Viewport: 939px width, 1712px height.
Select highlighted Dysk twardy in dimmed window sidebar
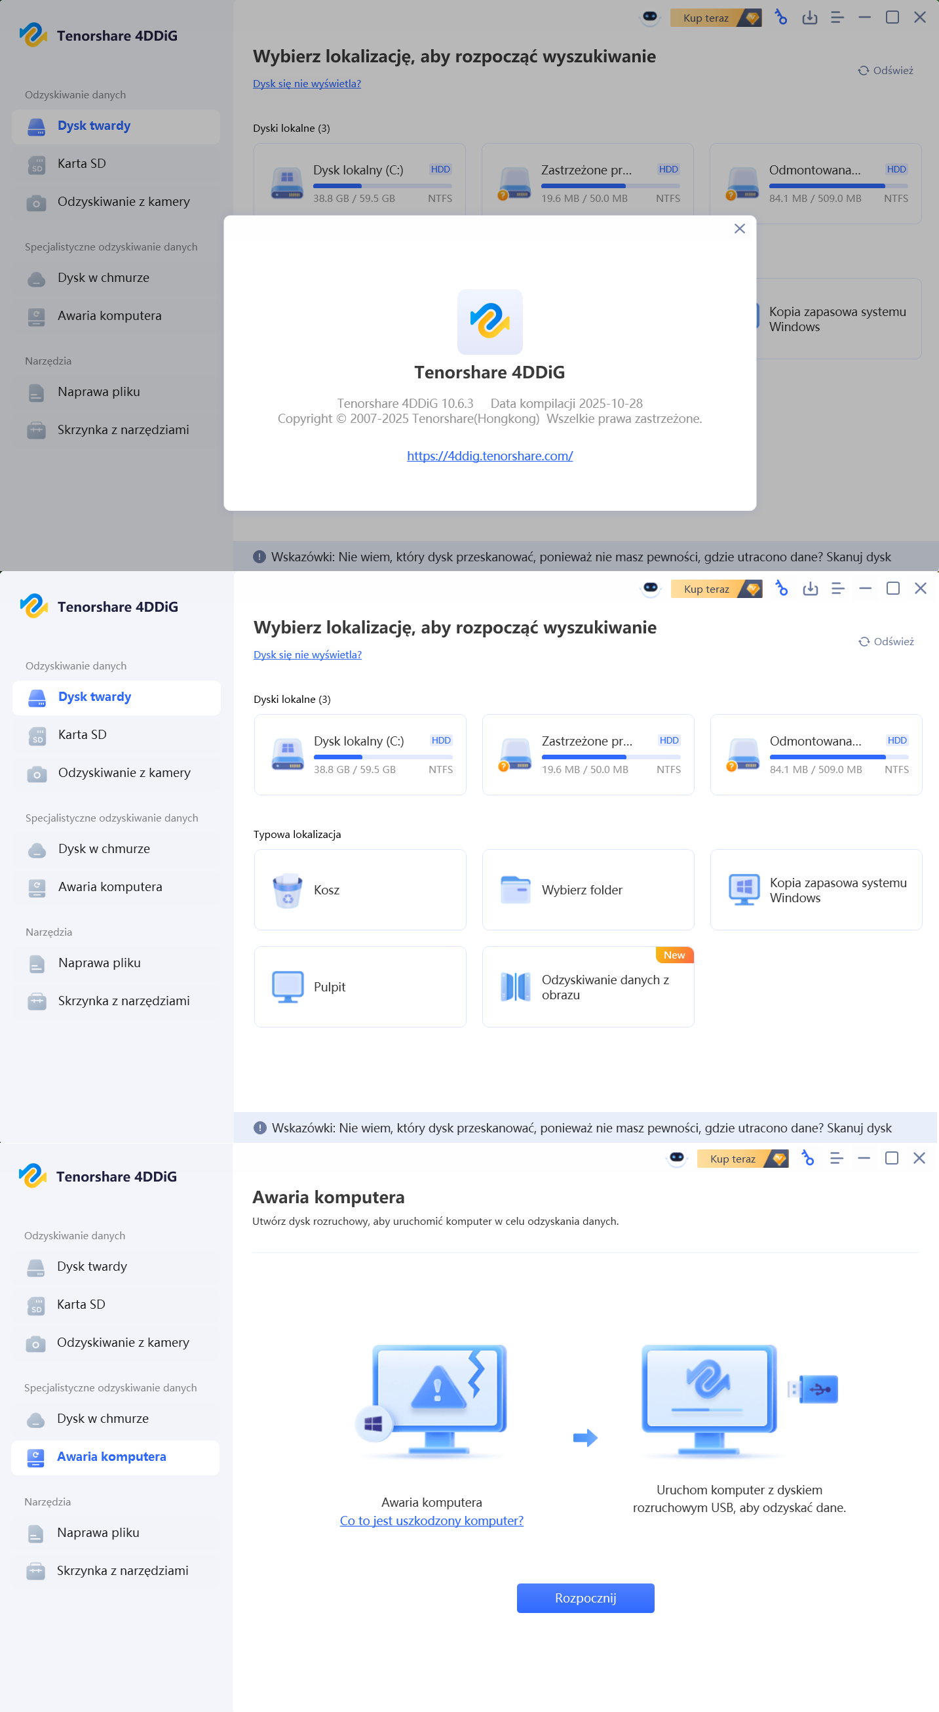point(115,127)
